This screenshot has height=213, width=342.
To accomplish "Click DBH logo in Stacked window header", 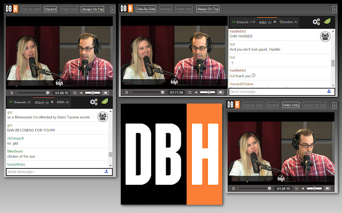I will [x=12, y=9].
